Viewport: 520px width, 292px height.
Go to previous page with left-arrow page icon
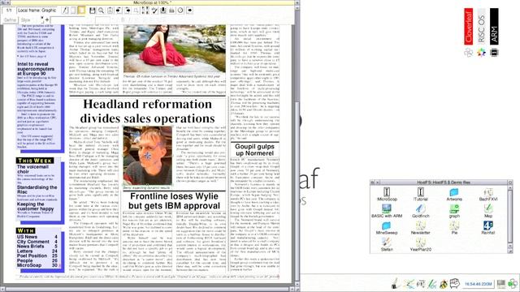119,11
